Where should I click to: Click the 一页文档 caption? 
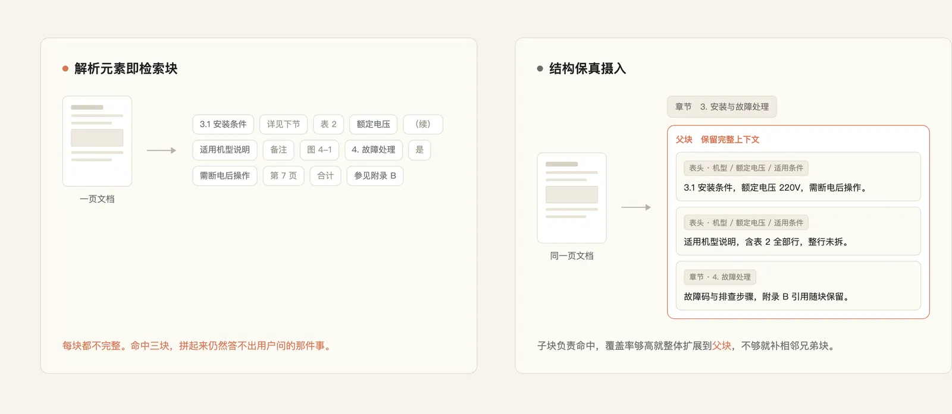click(x=97, y=199)
